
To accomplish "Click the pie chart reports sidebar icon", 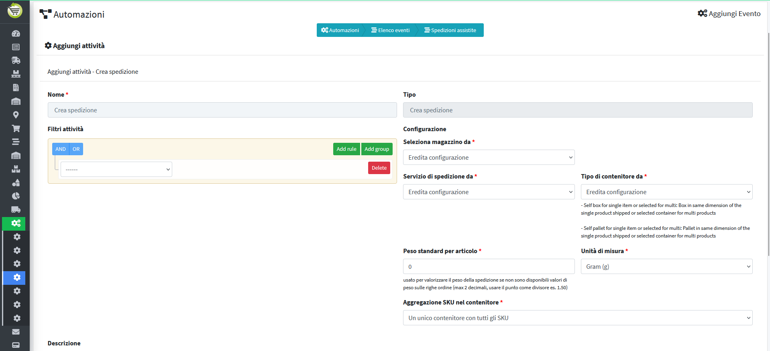I will (x=16, y=196).
